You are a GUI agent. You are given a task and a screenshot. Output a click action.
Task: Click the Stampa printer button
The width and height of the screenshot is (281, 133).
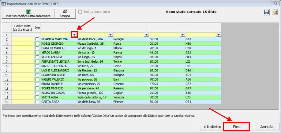tap(65, 14)
